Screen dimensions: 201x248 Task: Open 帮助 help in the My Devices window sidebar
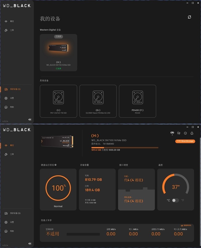click(9, 107)
